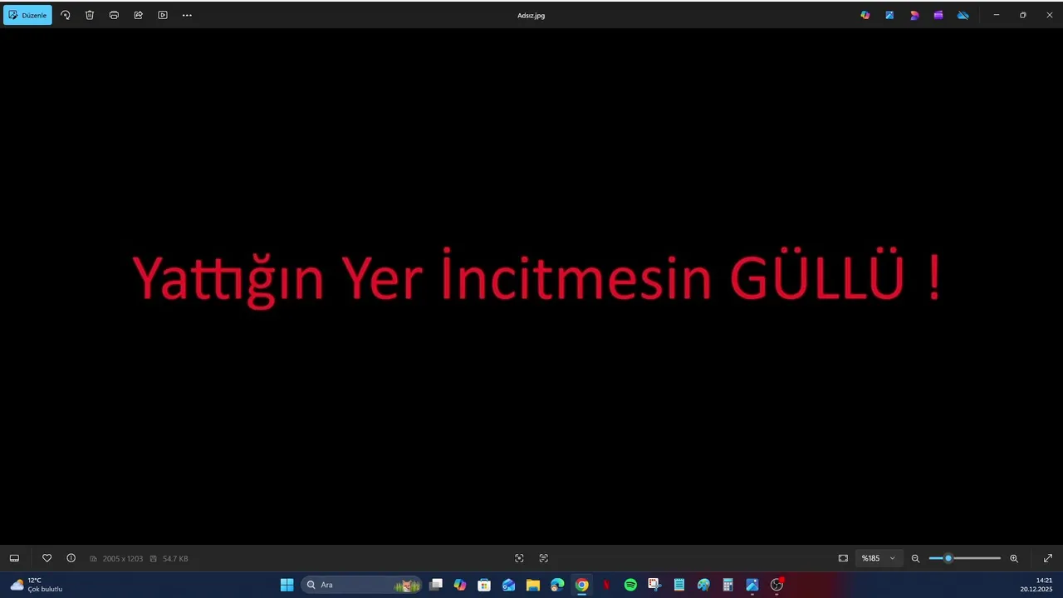
Task: Click the Adsız.jpg file name title
Action: coord(531,15)
